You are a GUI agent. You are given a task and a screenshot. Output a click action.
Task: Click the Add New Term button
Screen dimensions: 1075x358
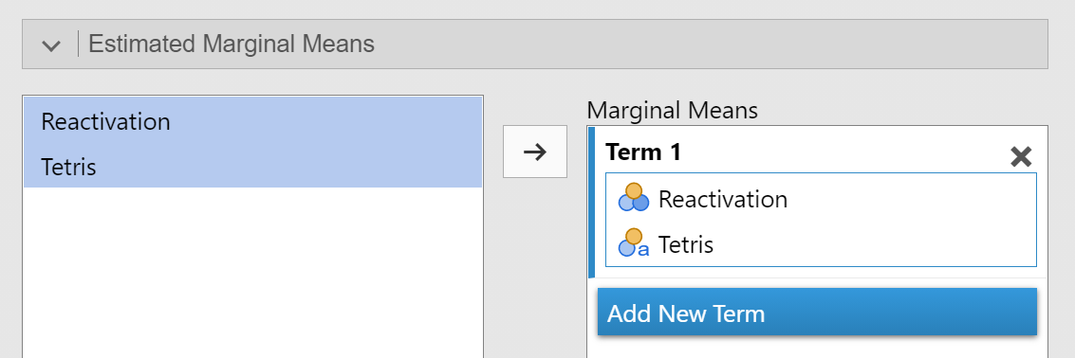(817, 313)
